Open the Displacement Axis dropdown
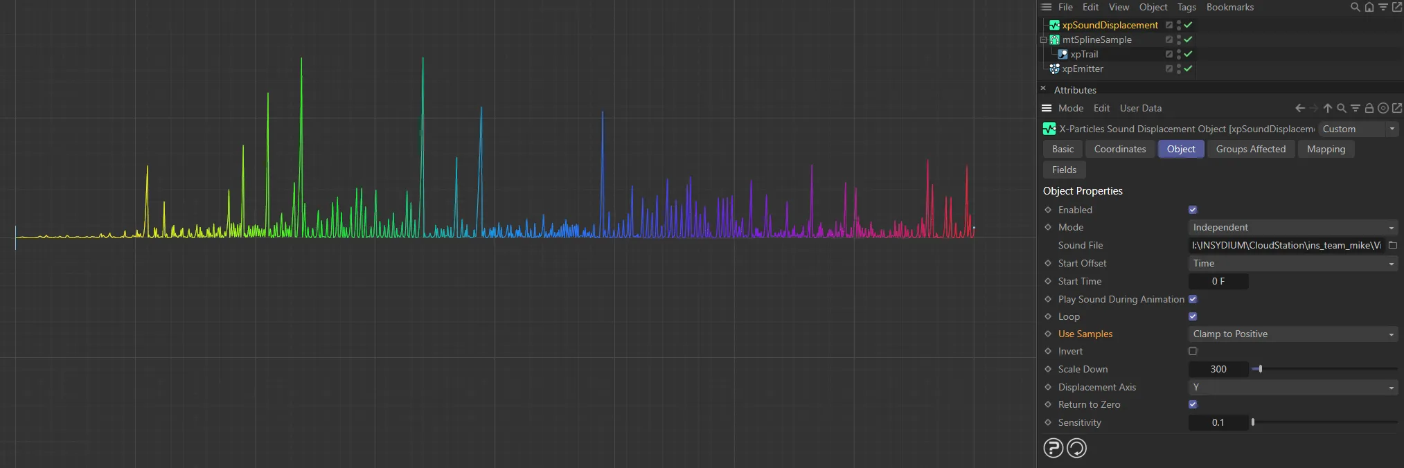Viewport: 1404px width, 468px height. [1292, 387]
